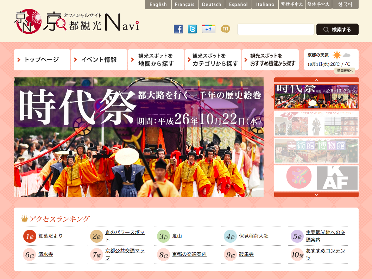Select the autumn leaves temple thumbnail

tap(316, 124)
